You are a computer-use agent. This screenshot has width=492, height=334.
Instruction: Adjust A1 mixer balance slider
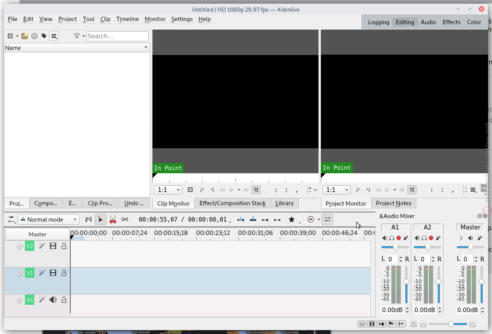pyautogui.click(x=395, y=247)
